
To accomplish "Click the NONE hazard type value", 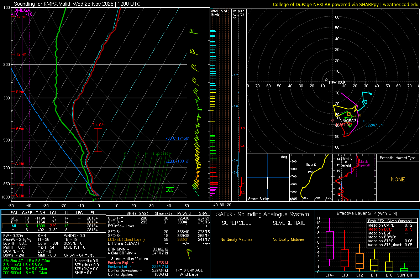I will pos(398,180).
